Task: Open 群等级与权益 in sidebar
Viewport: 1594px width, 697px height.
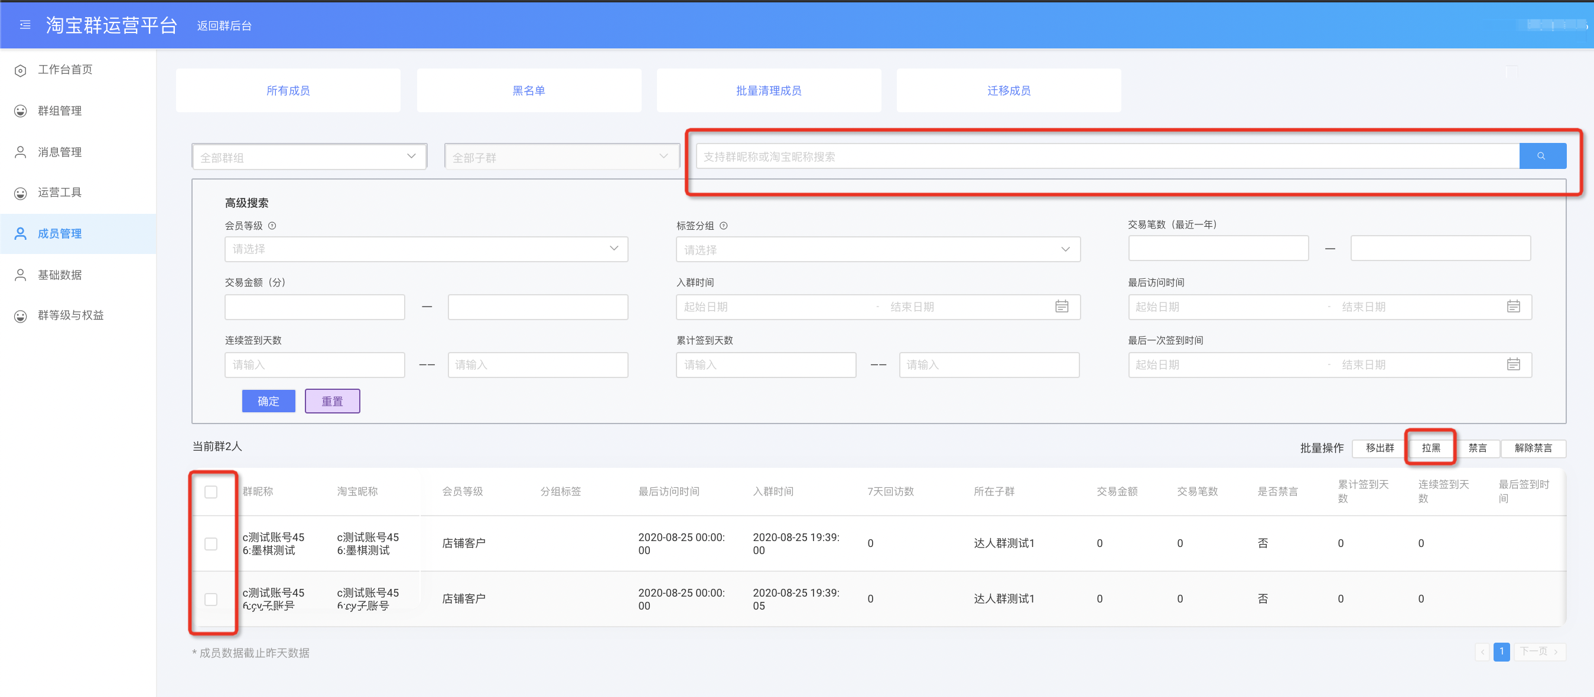Action: pos(71,315)
